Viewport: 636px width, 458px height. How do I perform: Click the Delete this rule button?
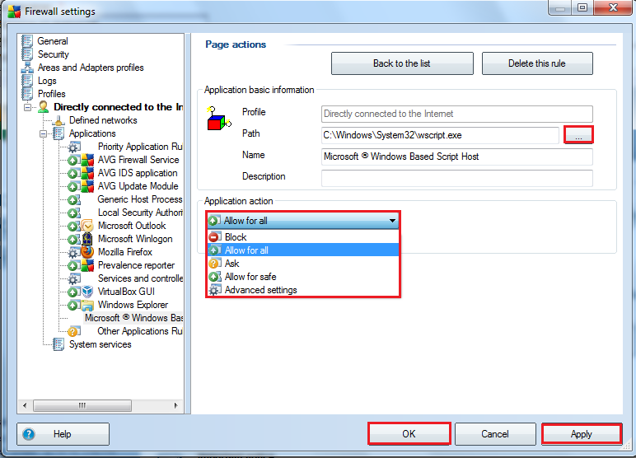[x=537, y=63]
